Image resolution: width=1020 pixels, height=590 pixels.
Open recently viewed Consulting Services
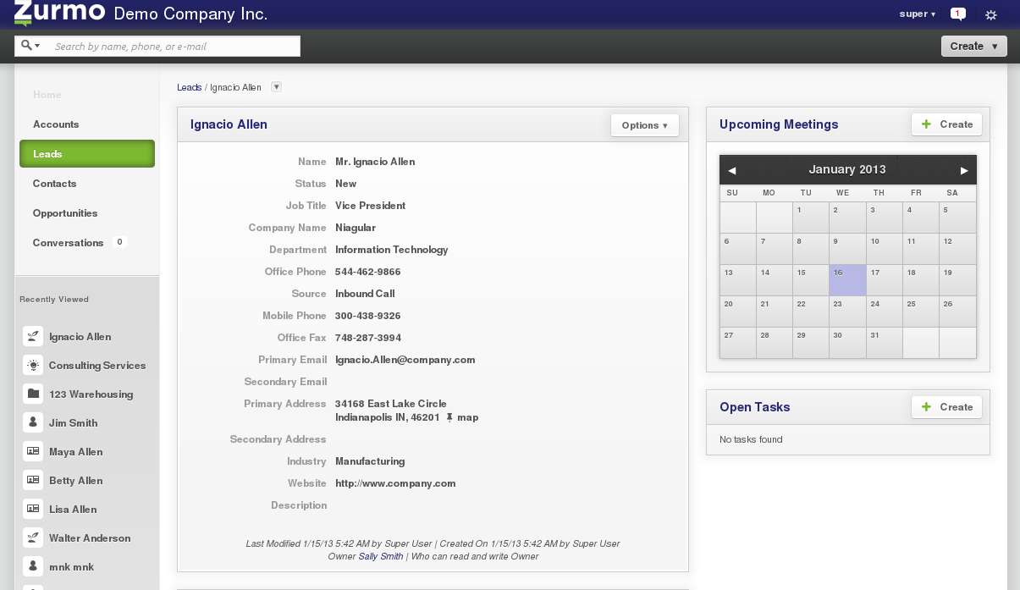pos(97,366)
